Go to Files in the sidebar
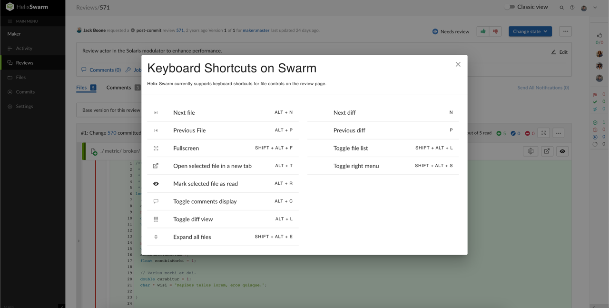 [x=32, y=77]
